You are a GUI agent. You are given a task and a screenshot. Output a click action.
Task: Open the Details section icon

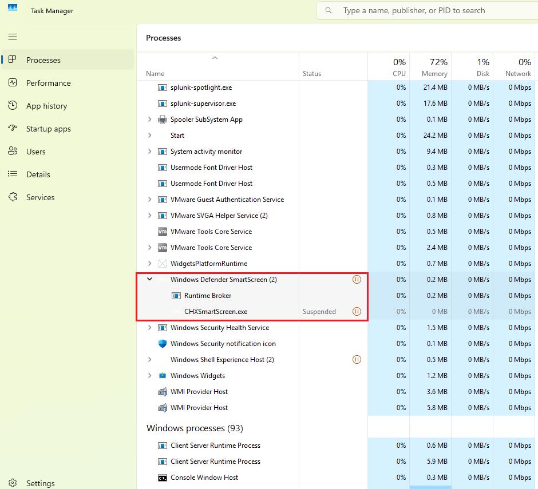coord(13,174)
